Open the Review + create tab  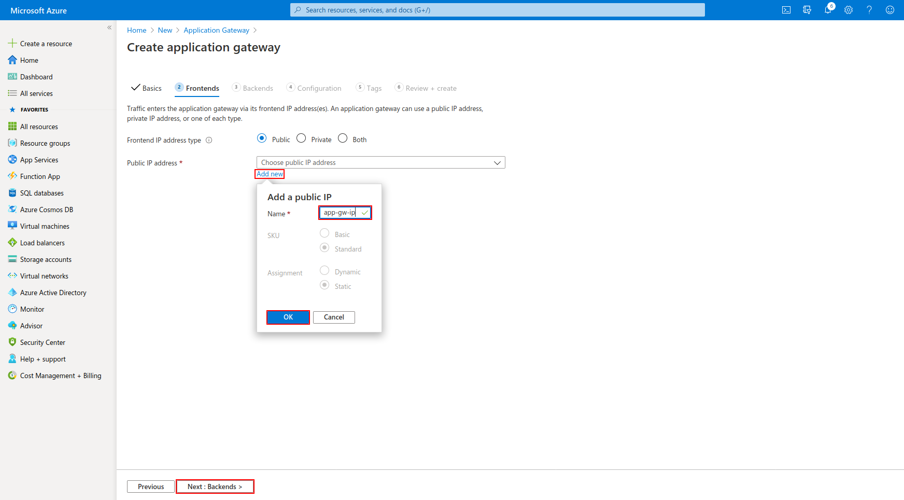(426, 88)
